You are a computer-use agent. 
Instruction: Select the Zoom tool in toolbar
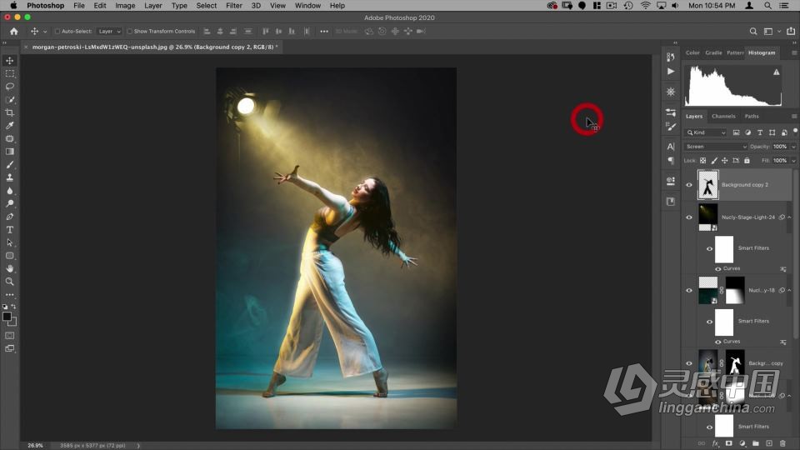point(10,282)
